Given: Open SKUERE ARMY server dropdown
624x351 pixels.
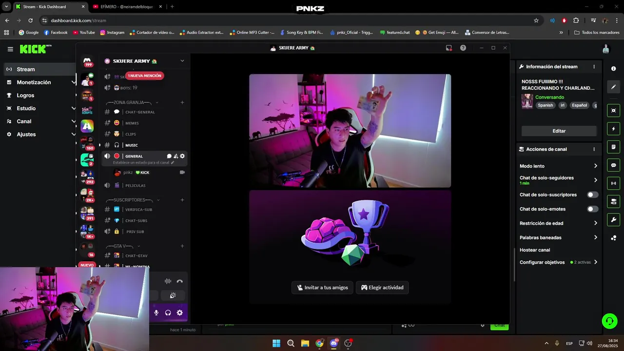Looking at the screenshot, I should pyautogui.click(x=182, y=61).
